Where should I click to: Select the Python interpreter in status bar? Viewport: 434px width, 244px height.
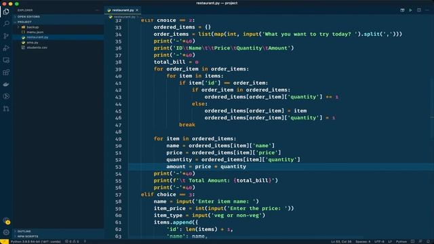pyautogui.click(x=36, y=241)
